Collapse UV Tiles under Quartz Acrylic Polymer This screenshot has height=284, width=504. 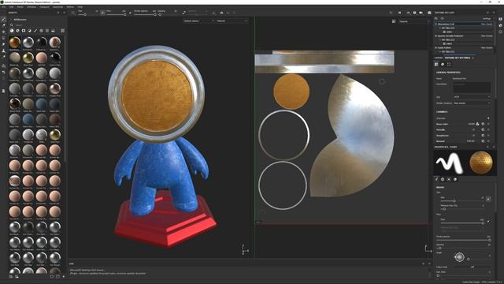pos(440,40)
